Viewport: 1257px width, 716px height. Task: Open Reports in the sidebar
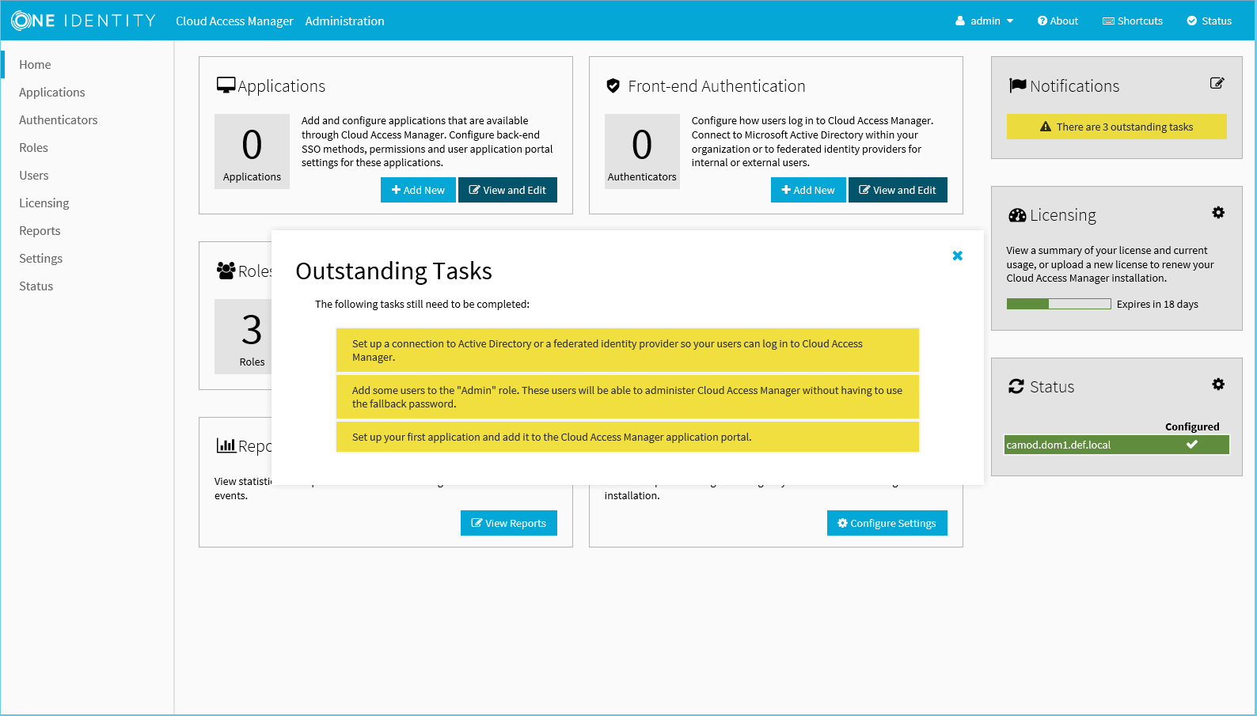pyautogui.click(x=40, y=231)
